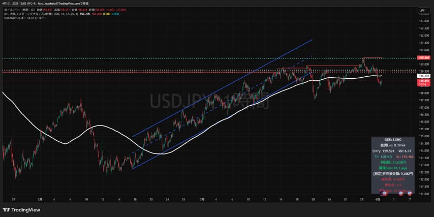Viewport: 434px width, 217px height.
Task: Open the middle US flag economic event
Action: pos(401,193)
